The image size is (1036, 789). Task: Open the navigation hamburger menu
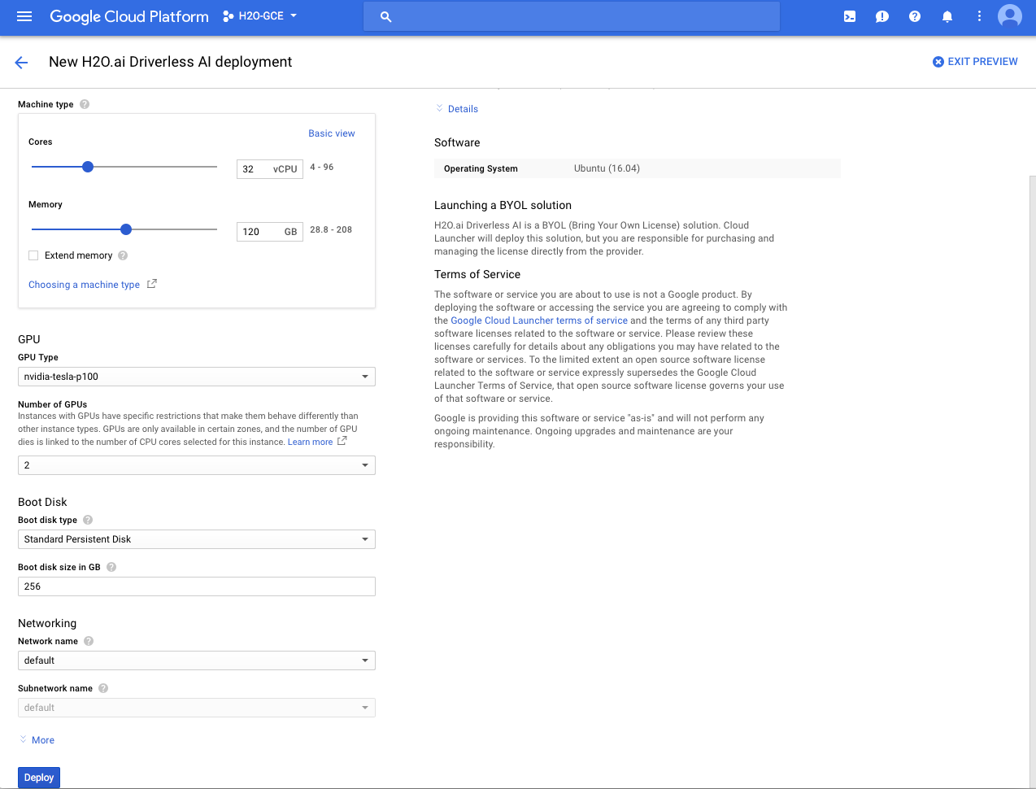pyautogui.click(x=24, y=16)
